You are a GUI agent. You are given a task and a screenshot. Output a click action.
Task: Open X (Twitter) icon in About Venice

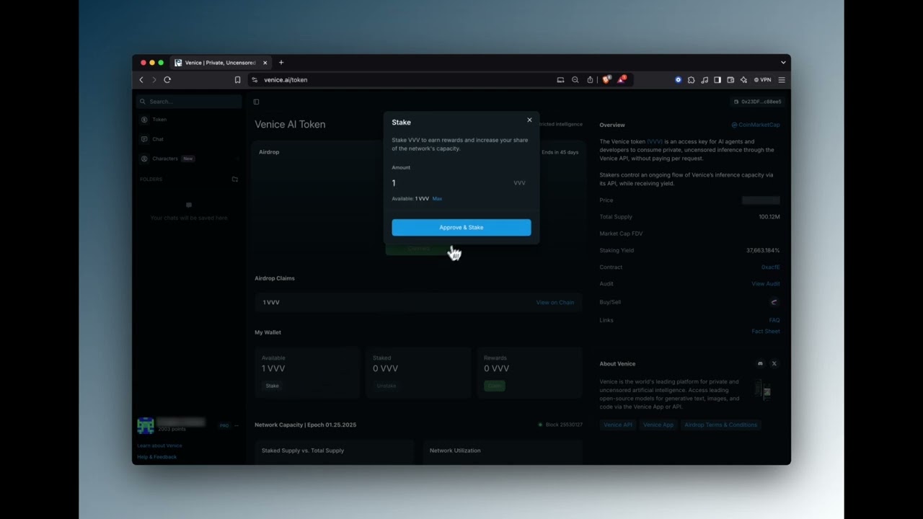click(x=774, y=364)
